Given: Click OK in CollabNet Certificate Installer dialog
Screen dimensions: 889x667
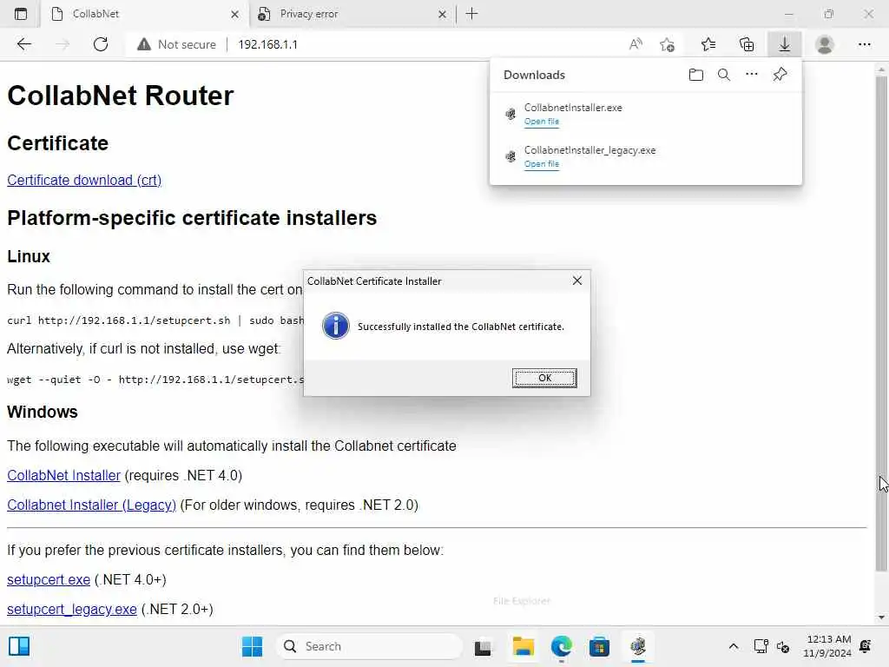Looking at the screenshot, I should [x=544, y=378].
